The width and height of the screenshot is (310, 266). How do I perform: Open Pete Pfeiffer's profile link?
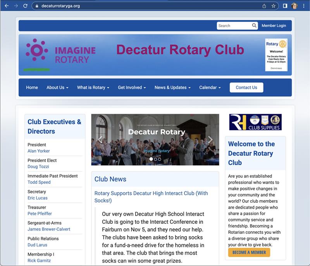(x=40, y=214)
